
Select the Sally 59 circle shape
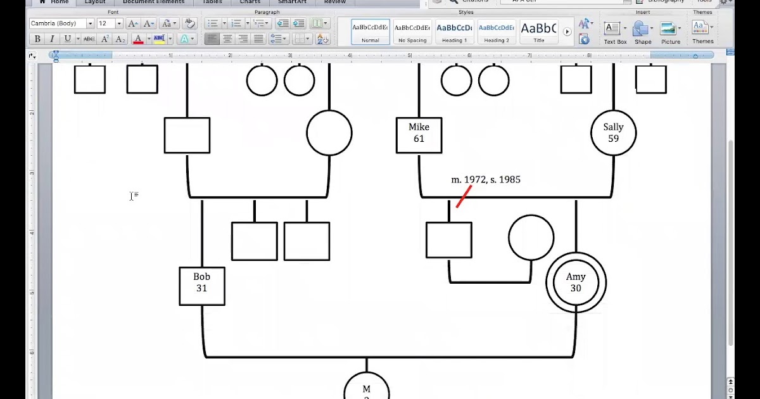613,133
